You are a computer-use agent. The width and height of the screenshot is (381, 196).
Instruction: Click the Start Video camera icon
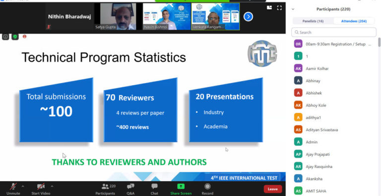coord(41,186)
